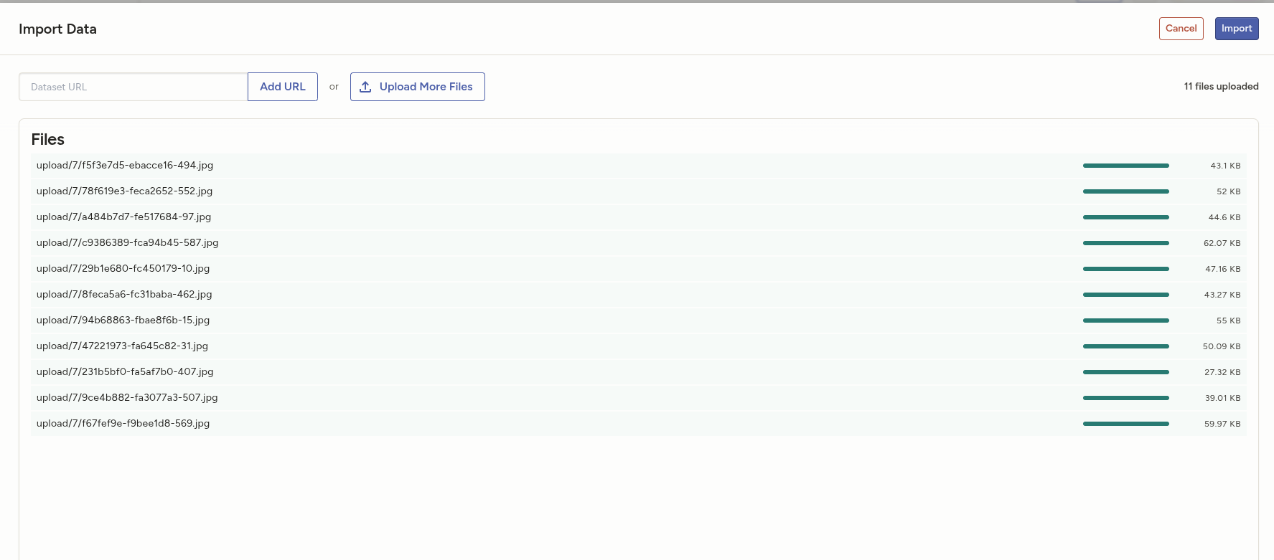1274x560 pixels.
Task: Select file f5f3e7d5-ebacce16-494.jpg
Action: [125, 166]
